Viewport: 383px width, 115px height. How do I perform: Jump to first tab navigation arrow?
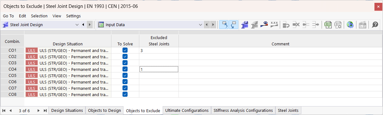(4, 111)
